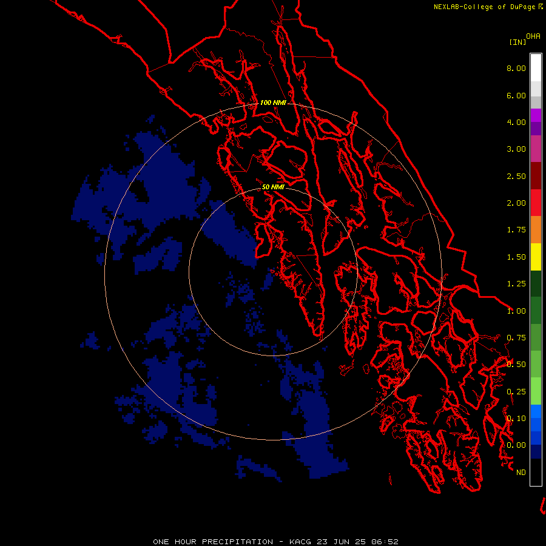The width and height of the screenshot is (546, 546).
Task: Click the 06:52 timestamp
Action: point(385,542)
